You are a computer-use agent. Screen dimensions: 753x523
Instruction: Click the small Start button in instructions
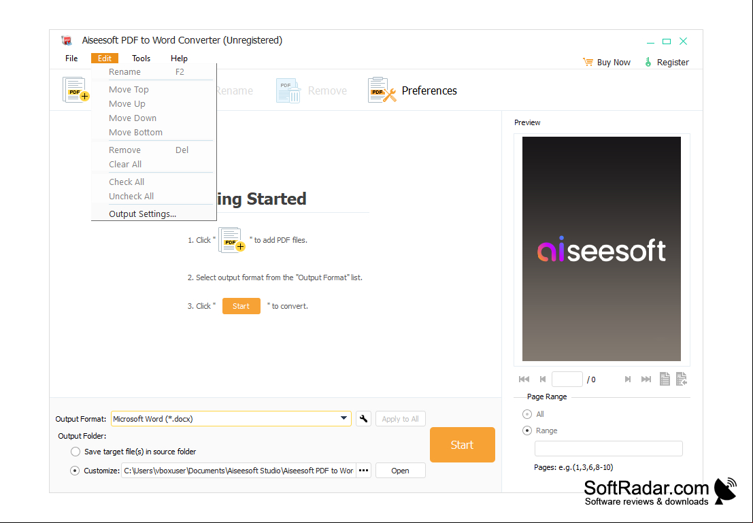pyautogui.click(x=241, y=306)
